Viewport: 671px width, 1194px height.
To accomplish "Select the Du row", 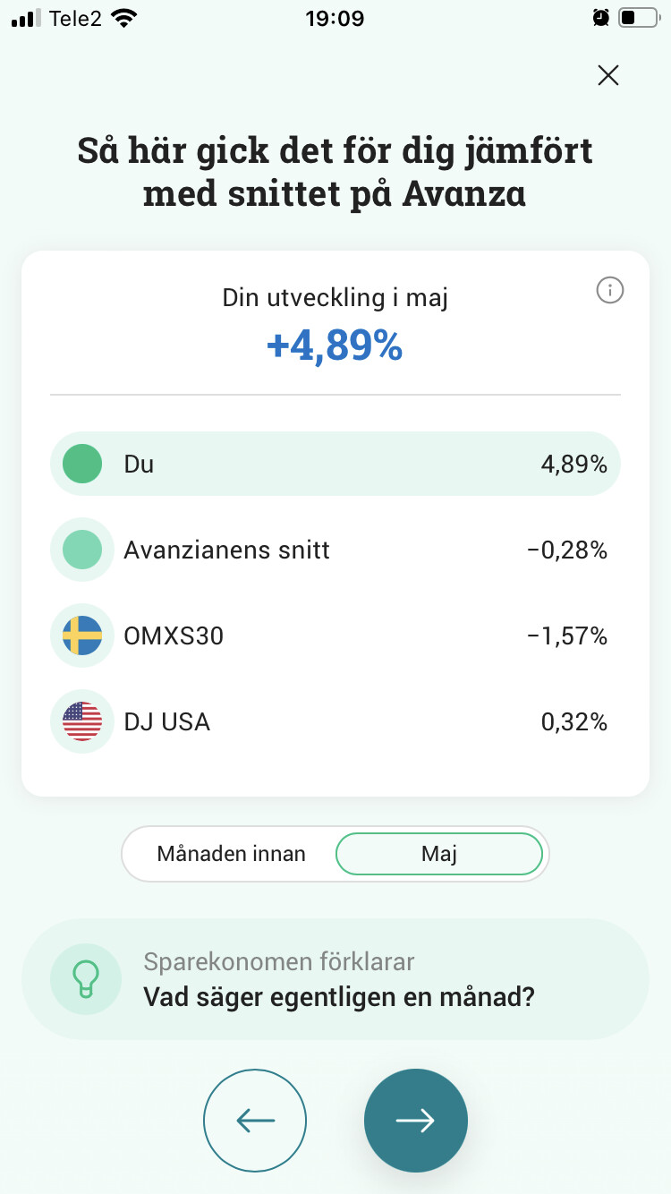I will point(335,464).
